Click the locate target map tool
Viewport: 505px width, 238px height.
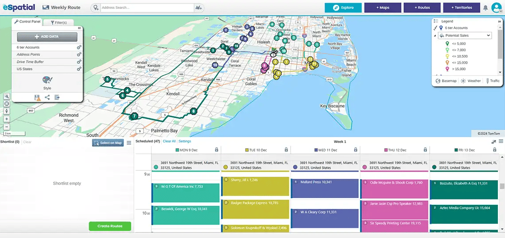[7, 104]
